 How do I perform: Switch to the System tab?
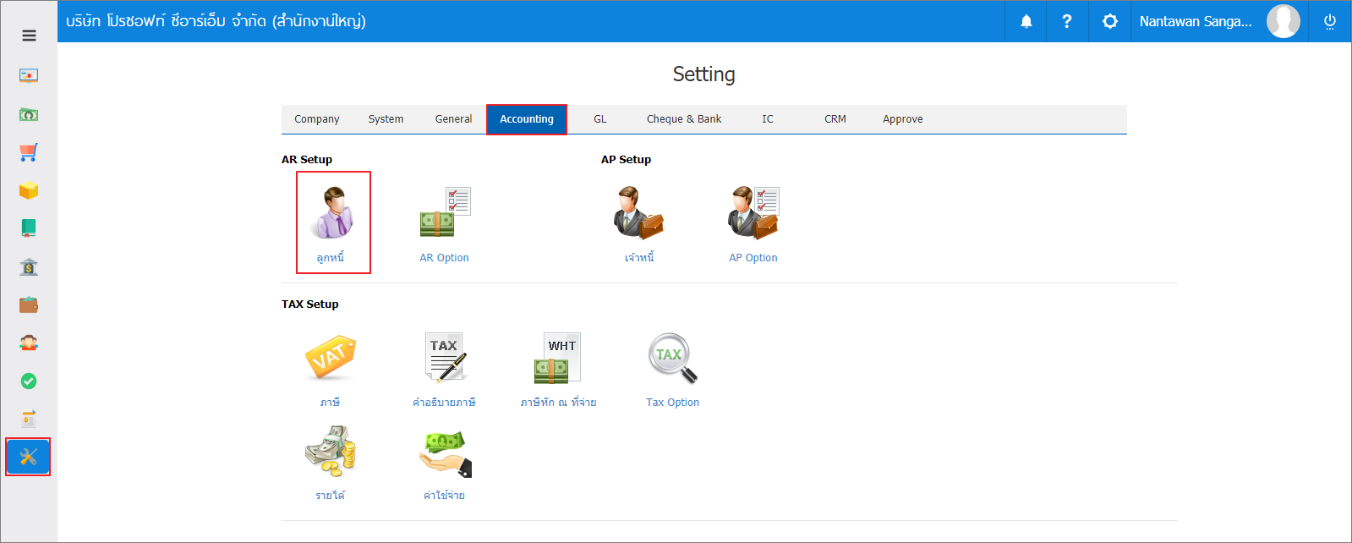[386, 119]
